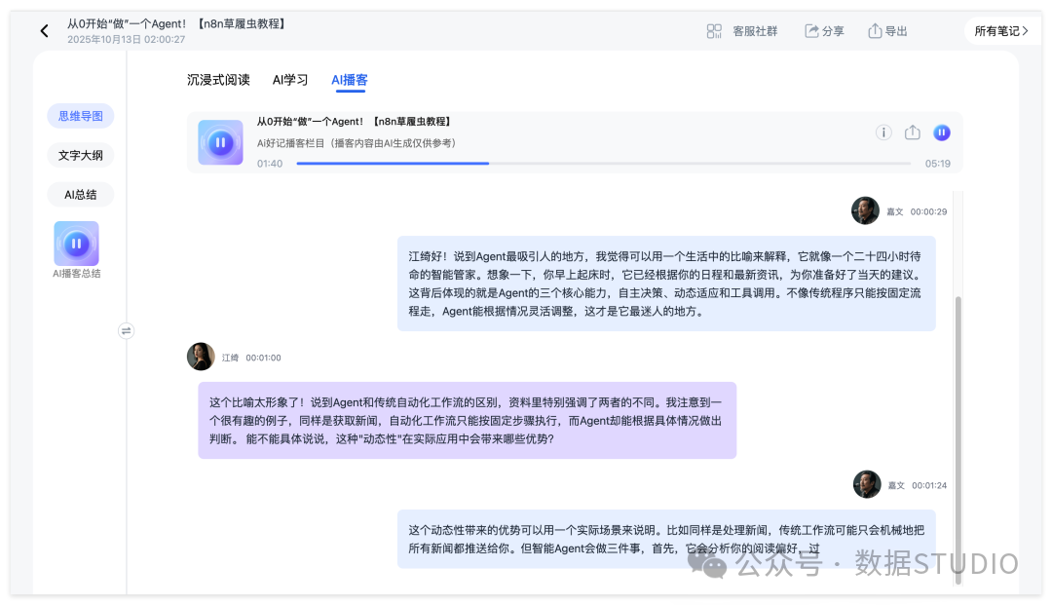Show podcast info icon
This screenshot has height=605, width=1052.
[883, 132]
